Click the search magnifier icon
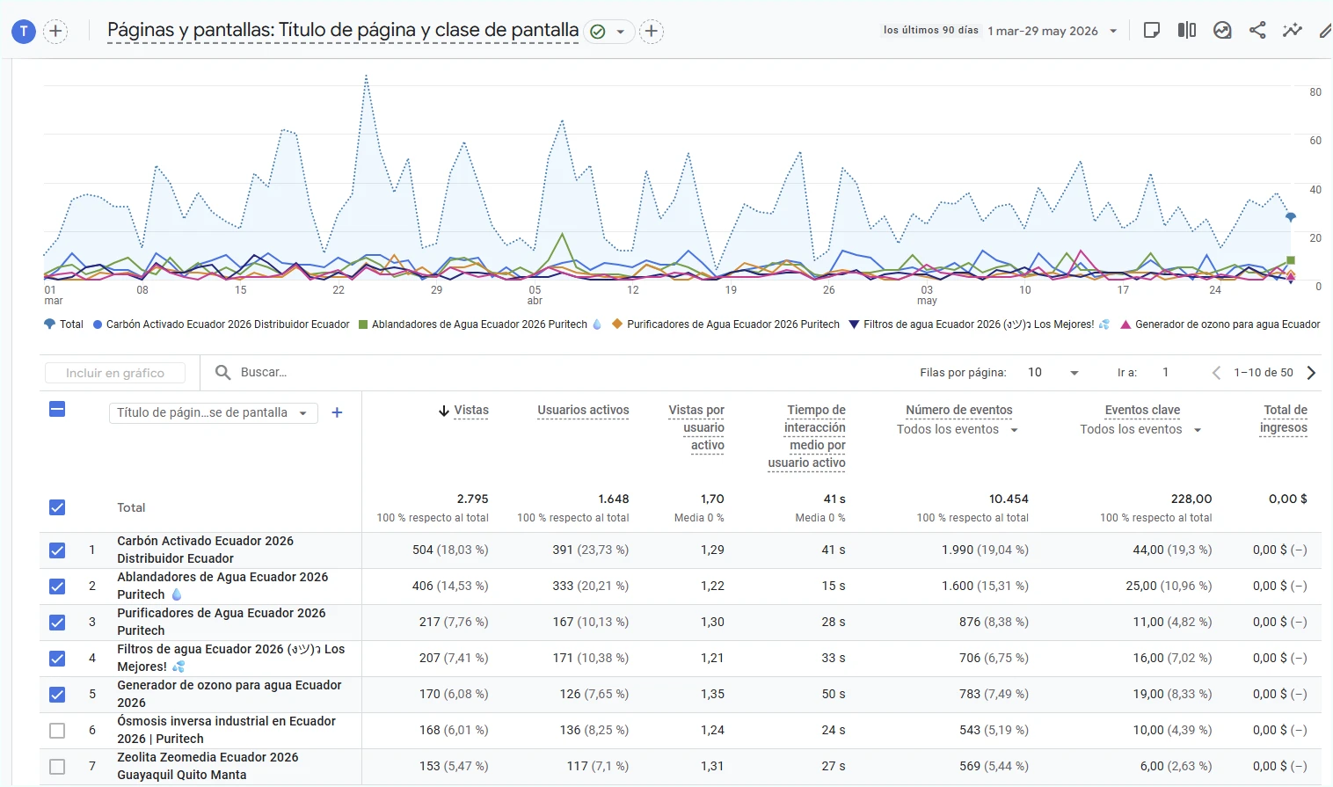Viewport: 1333px width, 787px height. point(223,373)
